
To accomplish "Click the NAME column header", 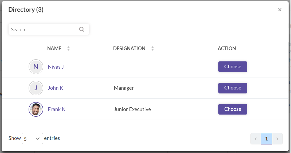I will coord(54,49).
